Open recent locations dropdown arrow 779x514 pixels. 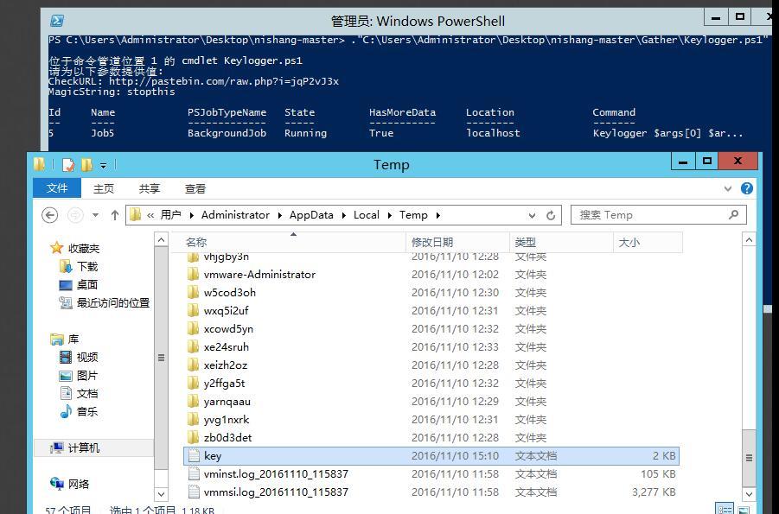click(x=95, y=215)
